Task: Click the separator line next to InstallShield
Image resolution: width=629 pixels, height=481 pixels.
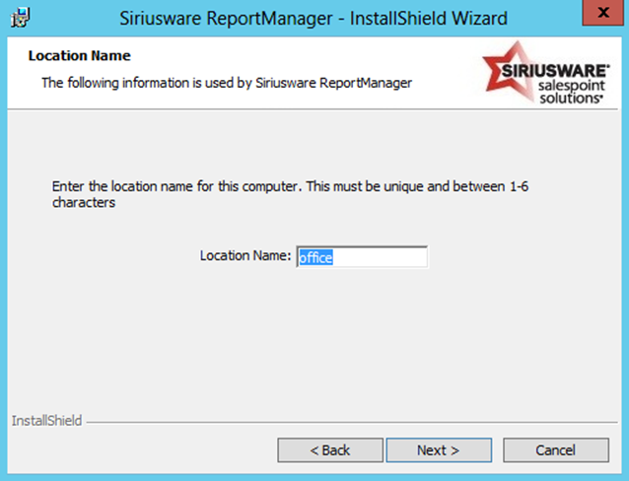Action: pos(345,423)
